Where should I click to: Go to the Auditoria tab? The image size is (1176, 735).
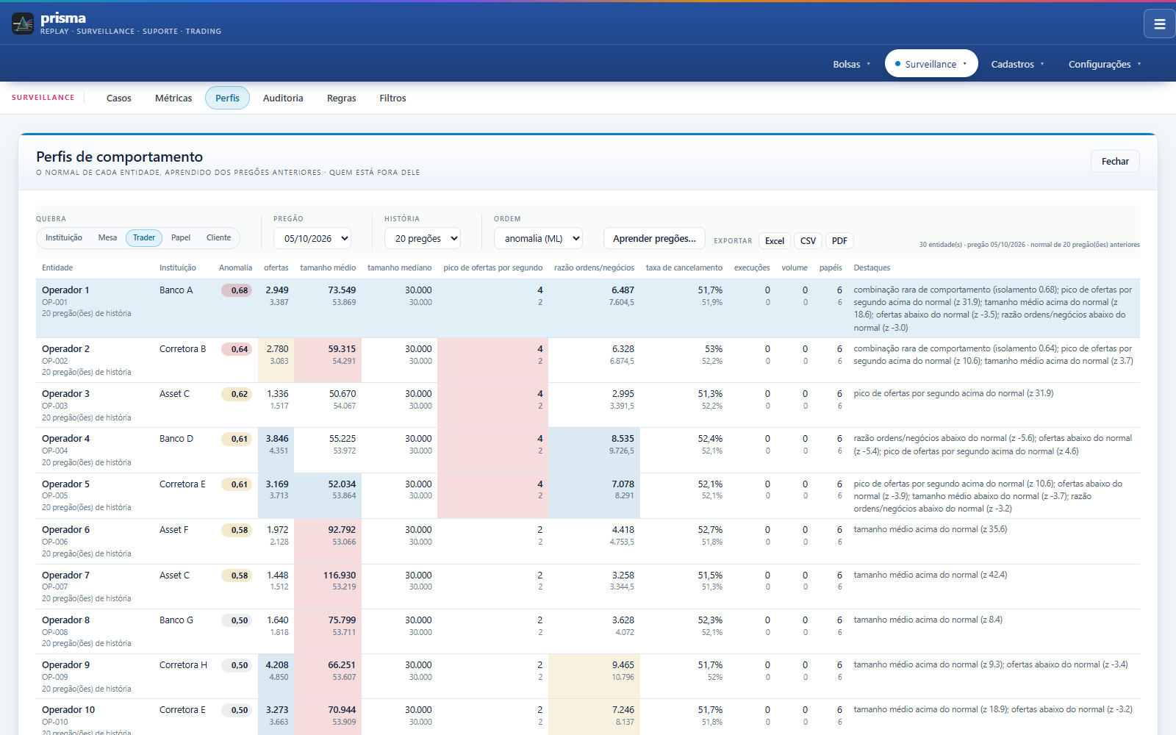pos(283,98)
